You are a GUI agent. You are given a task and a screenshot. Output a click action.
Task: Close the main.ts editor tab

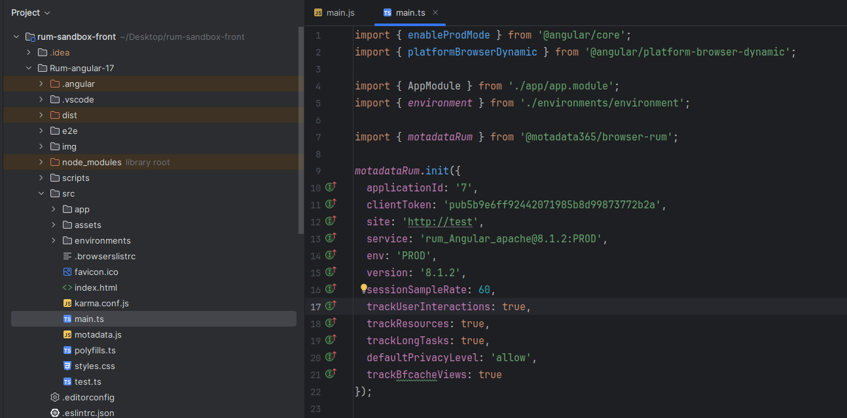coord(435,12)
